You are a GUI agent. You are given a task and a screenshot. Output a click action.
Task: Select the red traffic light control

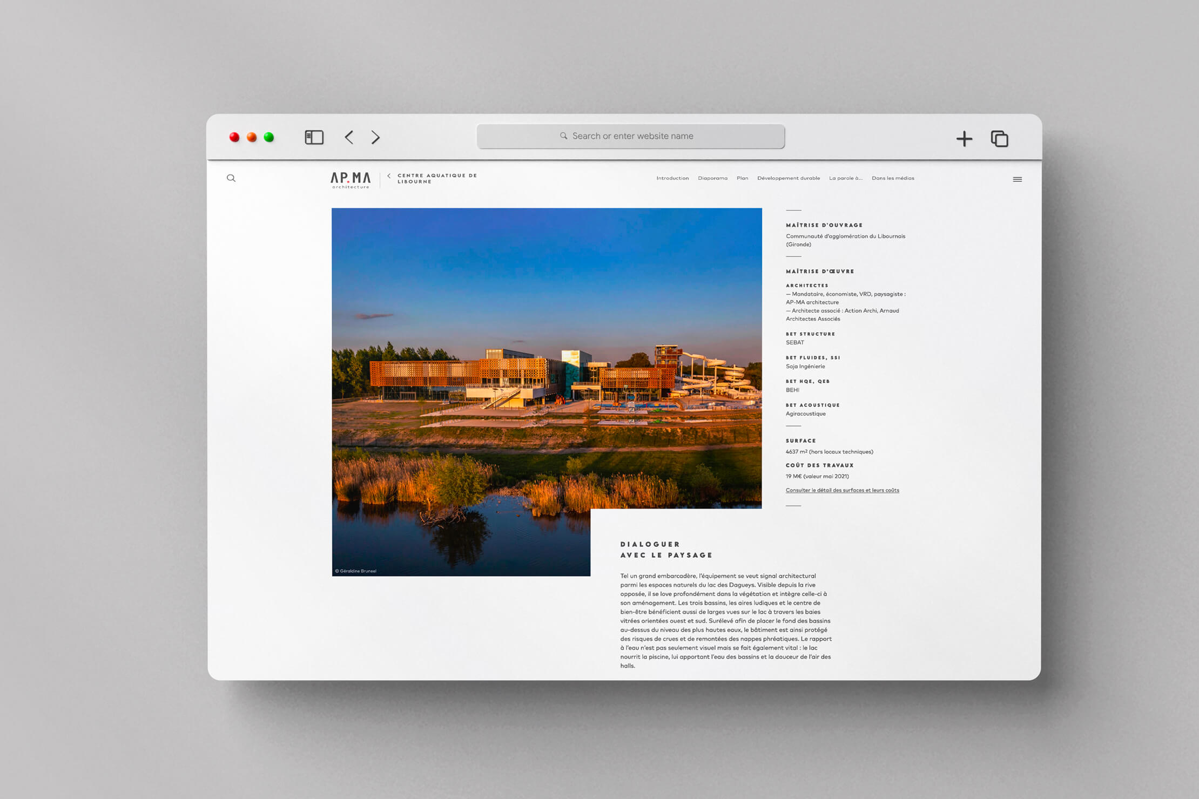pyautogui.click(x=234, y=137)
